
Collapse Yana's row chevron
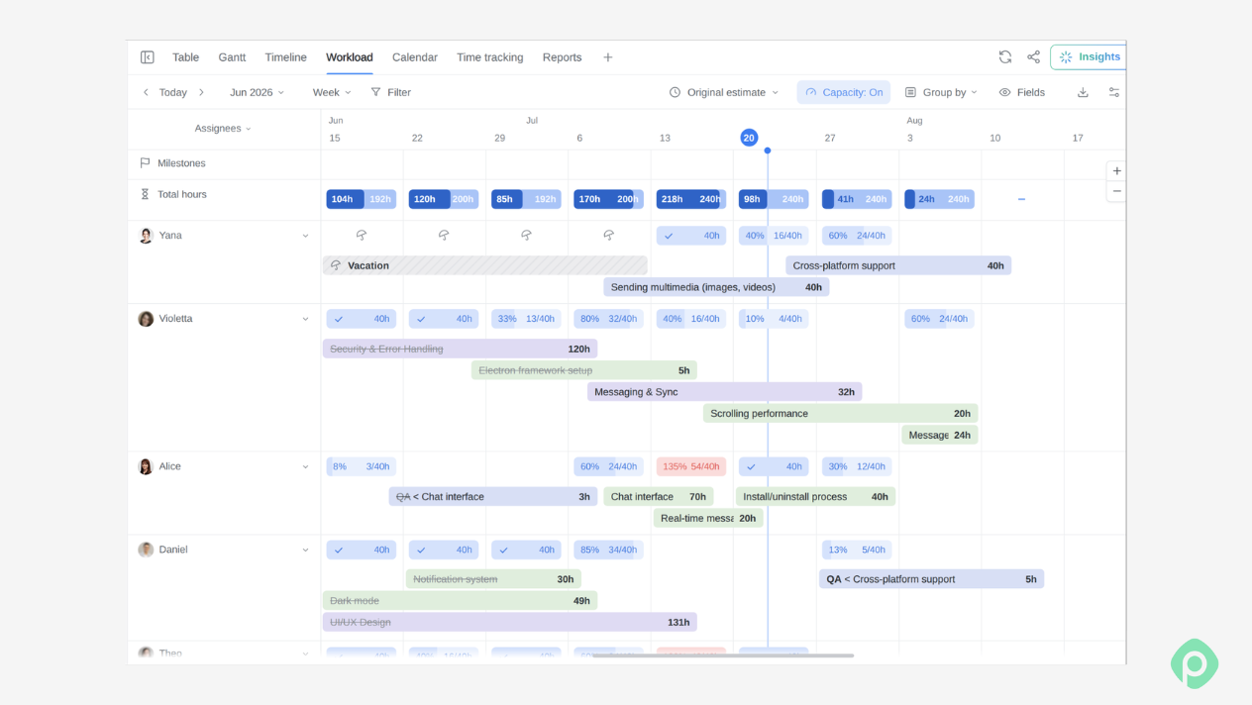(x=305, y=236)
